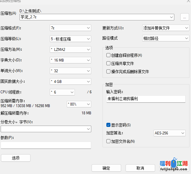191x174 pixels.
Task: Toggle 压缩共享文件 checkbox
Action: pyautogui.click(x=109, y=63)
